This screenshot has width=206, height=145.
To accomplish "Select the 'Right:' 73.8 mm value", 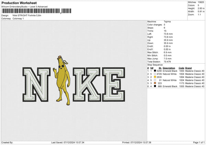I will (x=168, y=37).
